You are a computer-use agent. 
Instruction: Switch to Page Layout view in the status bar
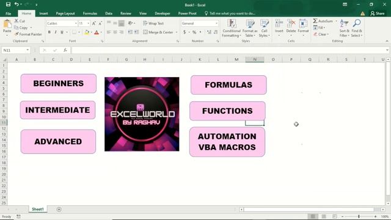tap(324, 216)
